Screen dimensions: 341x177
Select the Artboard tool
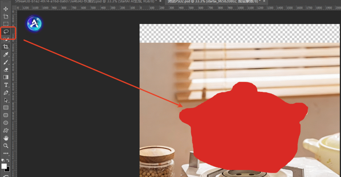6,16
